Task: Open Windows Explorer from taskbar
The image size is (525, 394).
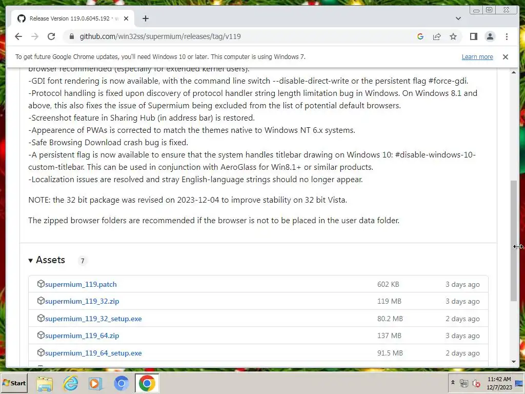Action: [x=45, y=384]
